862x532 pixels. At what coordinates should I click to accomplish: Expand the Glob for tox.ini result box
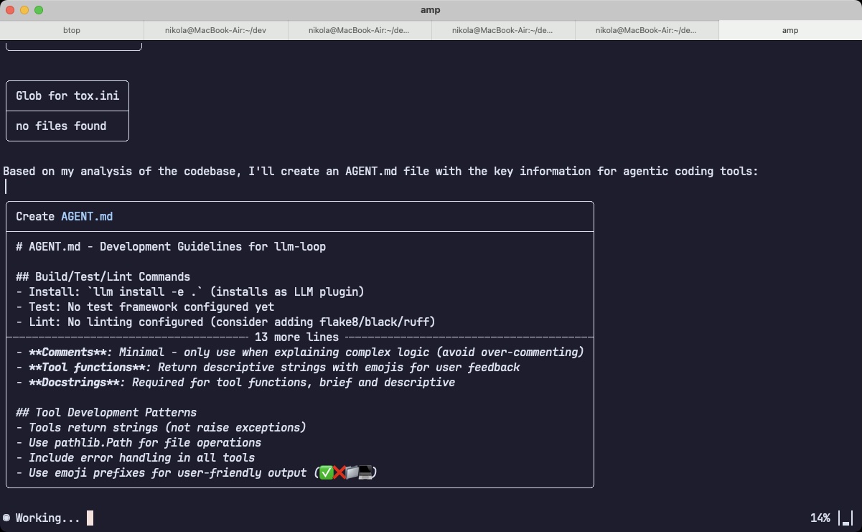click(x=67, y=95)
